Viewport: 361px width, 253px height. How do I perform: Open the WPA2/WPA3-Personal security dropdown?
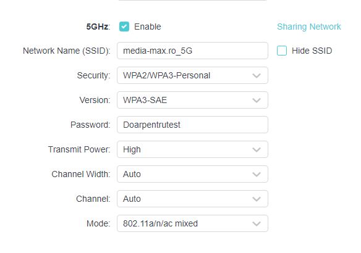[192, 75]
